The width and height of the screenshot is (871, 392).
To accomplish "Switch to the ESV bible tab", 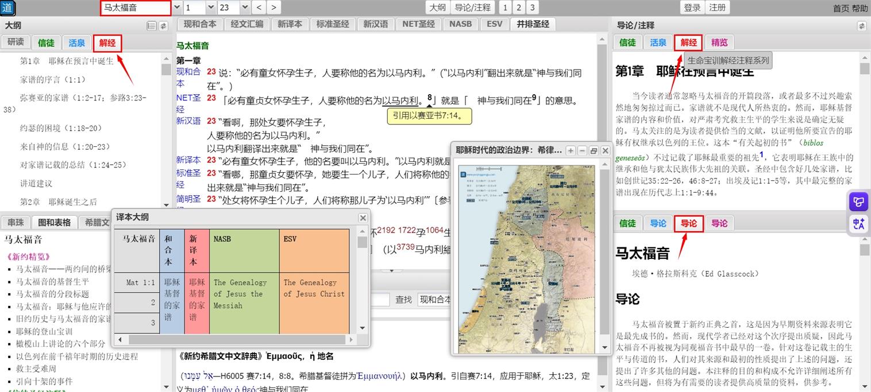I will (x=494, y=24).
